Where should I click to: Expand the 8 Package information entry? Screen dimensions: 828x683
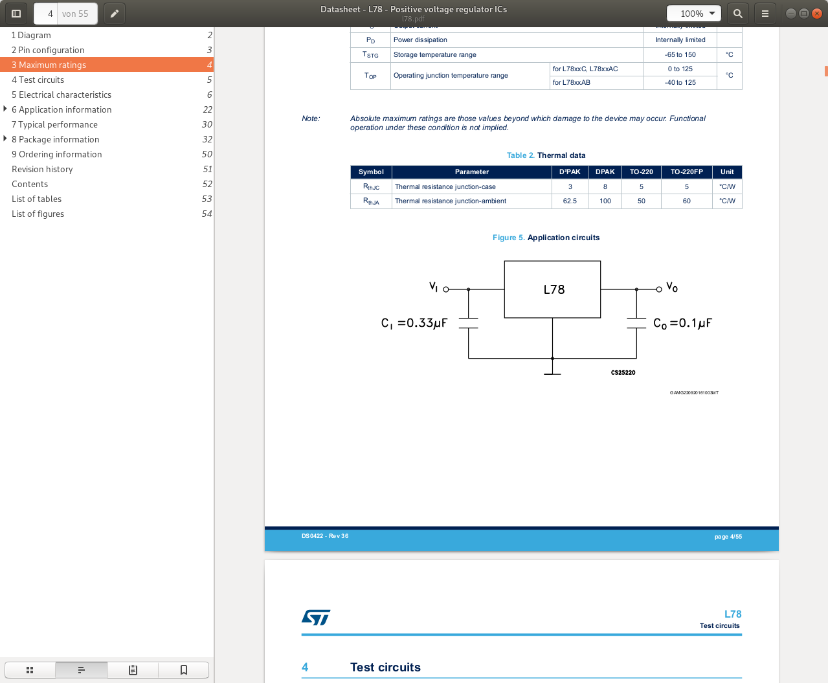pyautogui.click(x=5, y=139)
